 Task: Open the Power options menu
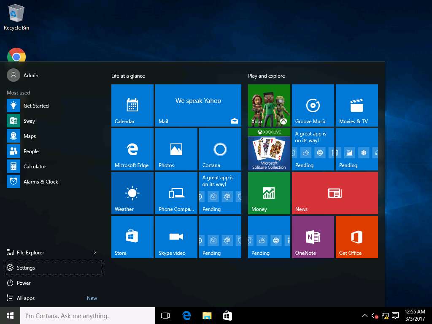(54, 283)
